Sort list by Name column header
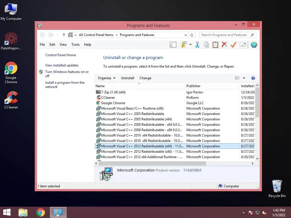Viewport: 291px width, 218px height. coord(140,86)
